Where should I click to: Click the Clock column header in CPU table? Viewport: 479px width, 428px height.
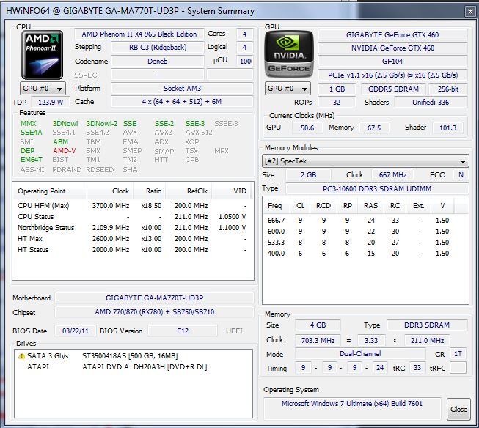click(110, 191)
